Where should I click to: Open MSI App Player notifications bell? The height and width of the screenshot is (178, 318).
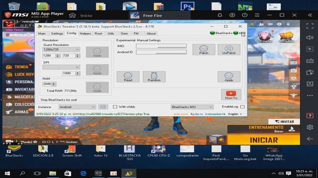(220, 15)
